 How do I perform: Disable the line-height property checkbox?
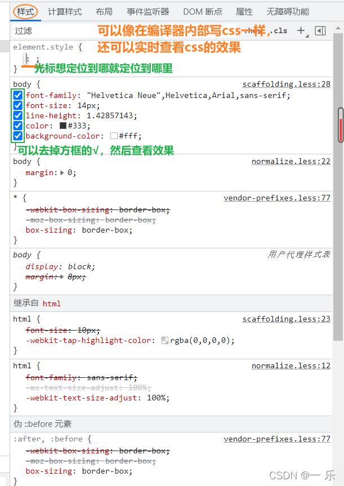[x=18, y=115]
